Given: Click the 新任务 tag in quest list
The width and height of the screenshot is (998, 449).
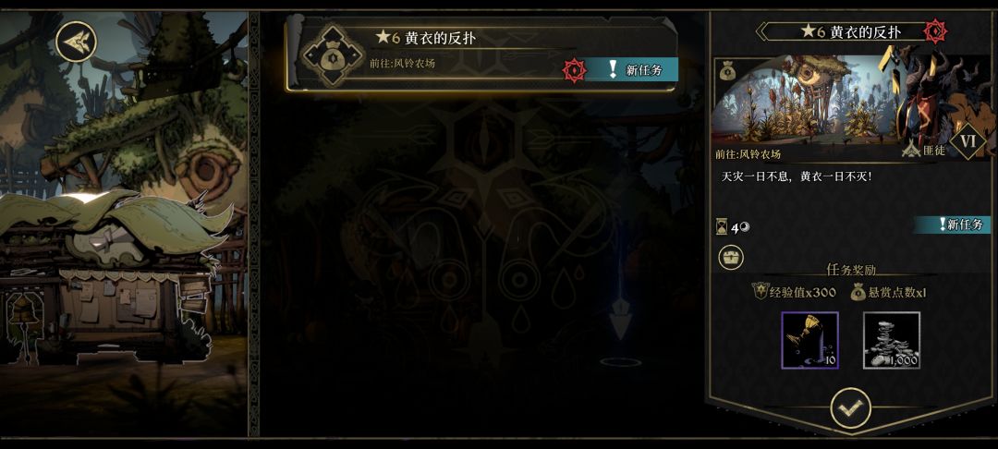Looking at the screenshot, I should tap(632, 70).
